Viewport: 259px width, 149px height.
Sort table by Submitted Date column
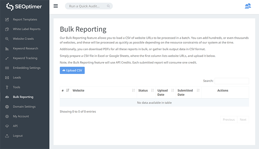[187, 92]
